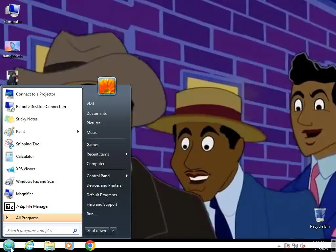Open Help and Support
The height and width of the screenshot is (252, 336).
[102, 204]
